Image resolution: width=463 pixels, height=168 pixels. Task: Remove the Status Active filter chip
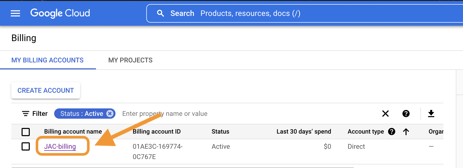pos(110,114)
